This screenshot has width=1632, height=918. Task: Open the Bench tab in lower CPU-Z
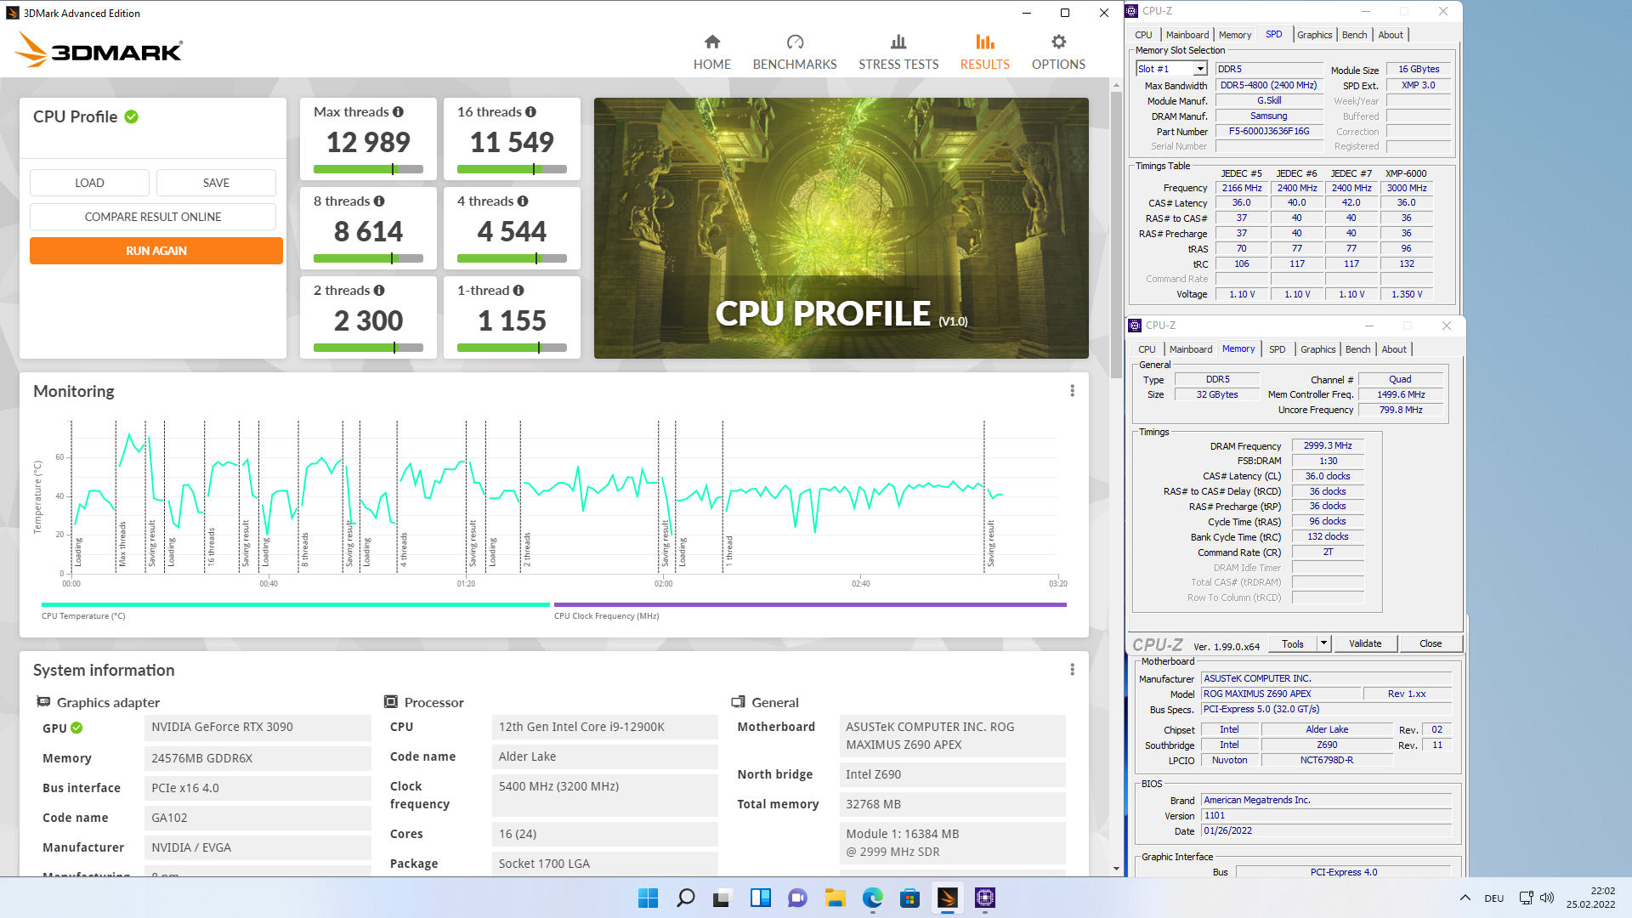(1357, 349)
